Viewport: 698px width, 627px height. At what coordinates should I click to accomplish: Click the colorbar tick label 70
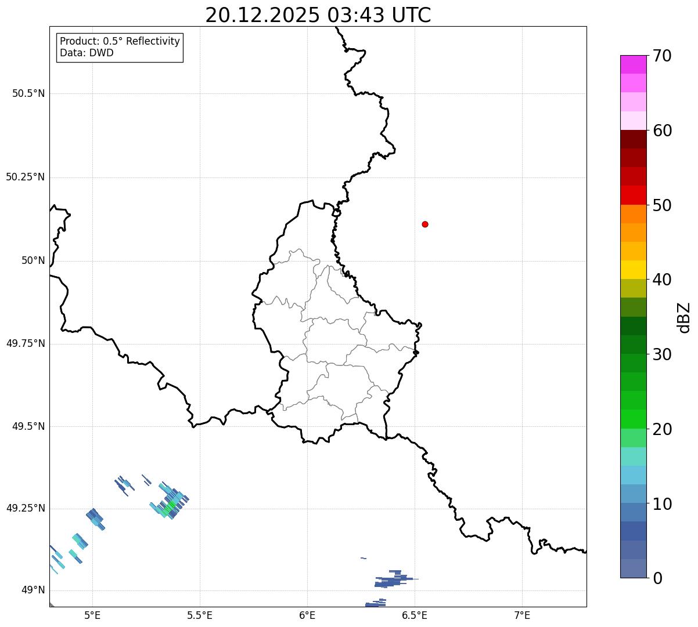tap(663, 56)
